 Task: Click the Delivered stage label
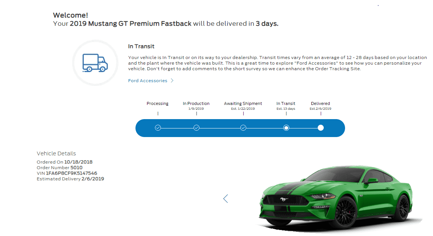point(320,103)
